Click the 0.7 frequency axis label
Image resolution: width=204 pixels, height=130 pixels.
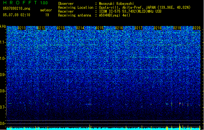3,107
